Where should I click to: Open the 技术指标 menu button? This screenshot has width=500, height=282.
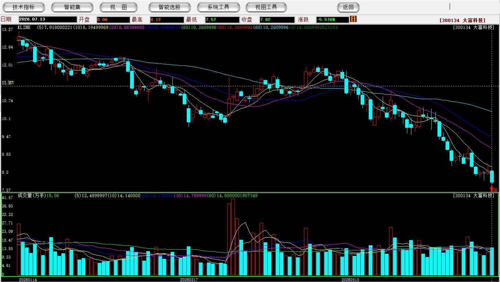coord(24,7)
